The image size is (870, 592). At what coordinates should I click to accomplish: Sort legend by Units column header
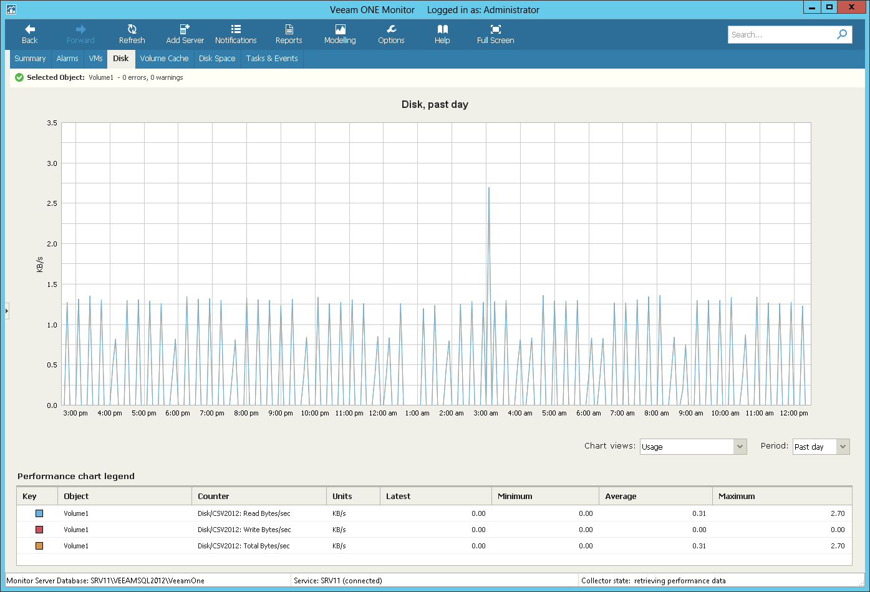[353, 497]
